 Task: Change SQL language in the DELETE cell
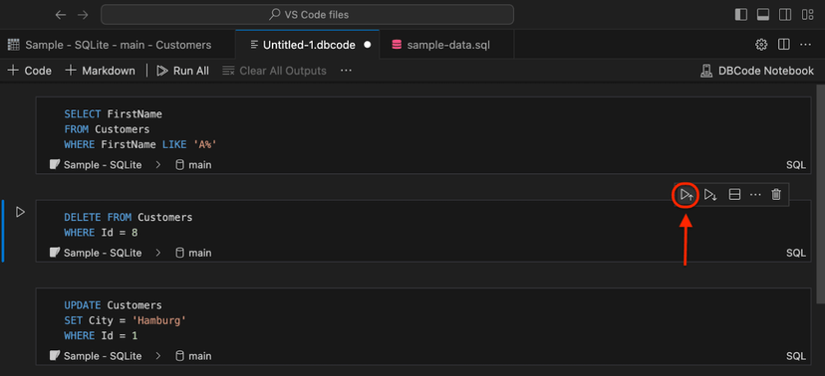tap(796, 253)
